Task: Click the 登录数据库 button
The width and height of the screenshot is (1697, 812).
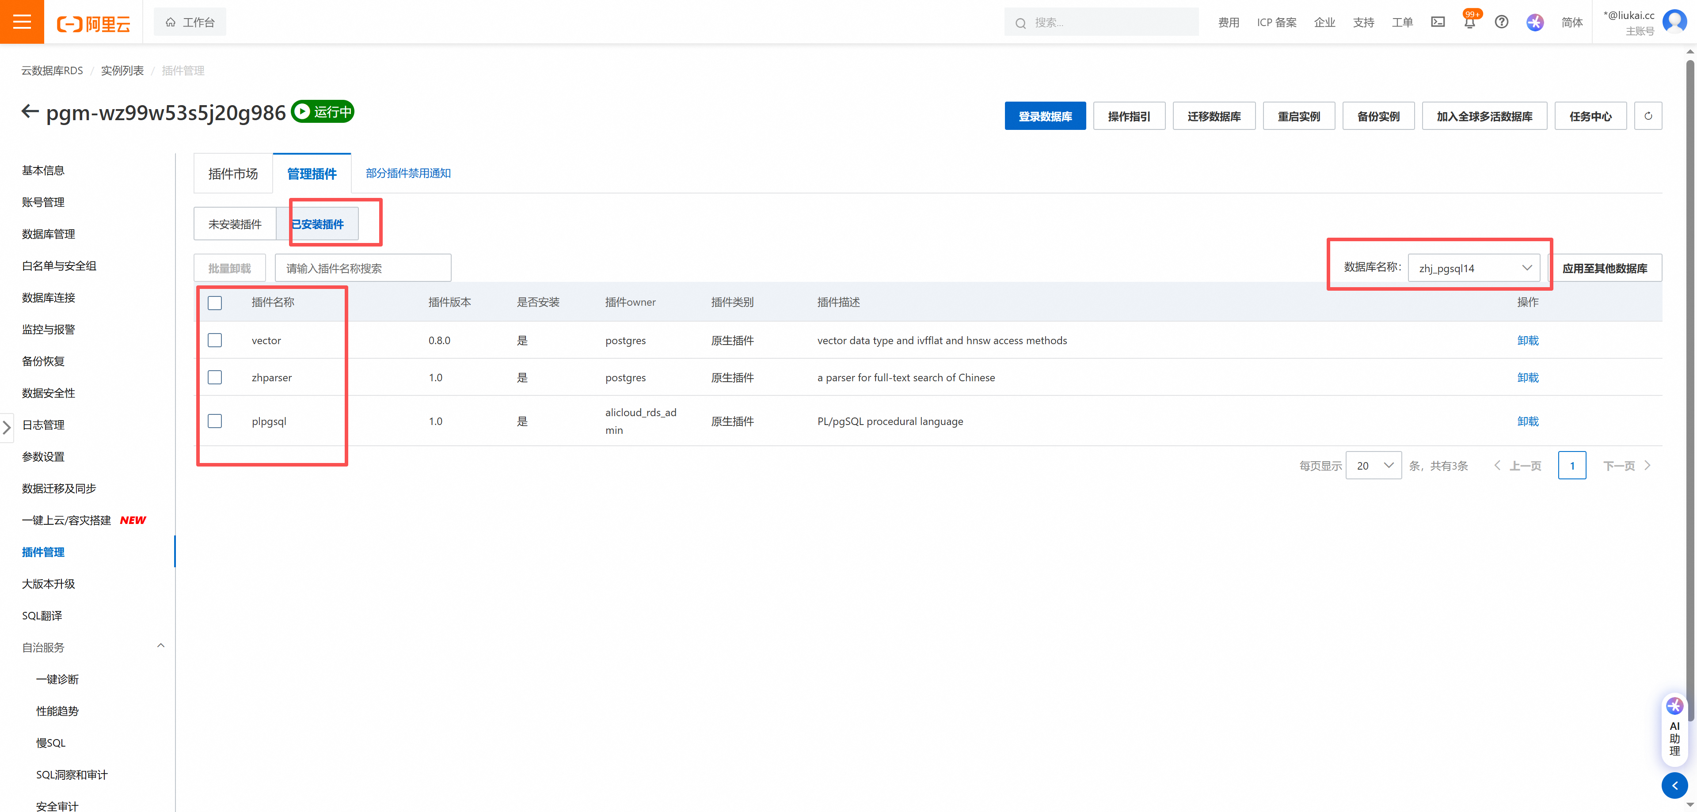Action: [1045, 117]
